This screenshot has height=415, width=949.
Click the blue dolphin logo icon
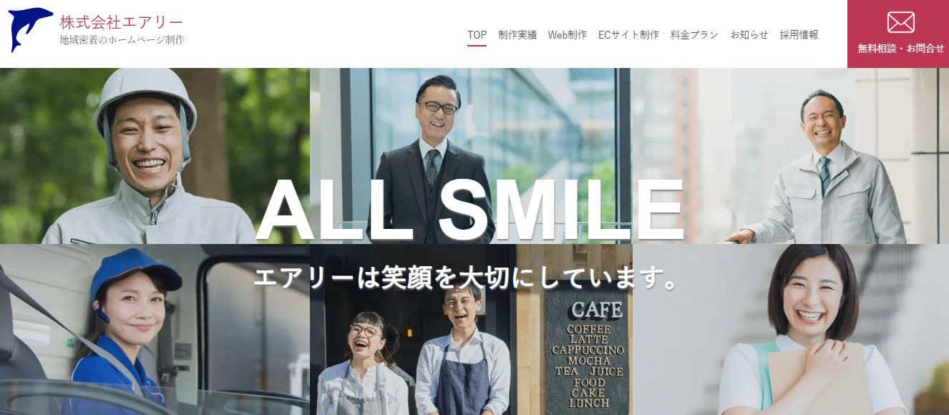(x=31, y=30)
